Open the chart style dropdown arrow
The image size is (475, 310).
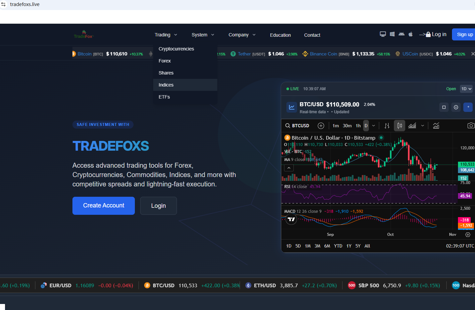pyautogui.click(x=423, y=126)
